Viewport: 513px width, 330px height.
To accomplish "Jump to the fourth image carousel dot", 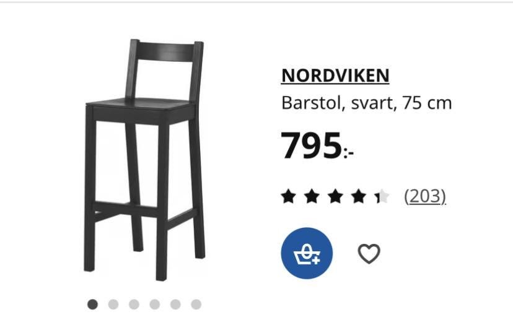I will tap(155, 305).
